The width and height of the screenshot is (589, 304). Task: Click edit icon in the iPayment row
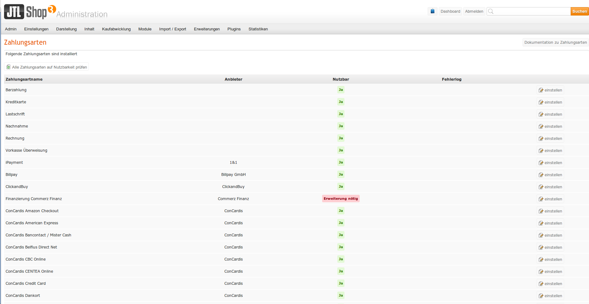541,163
